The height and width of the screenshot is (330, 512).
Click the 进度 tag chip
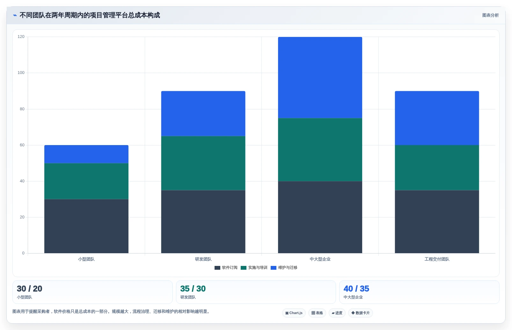pyautogui.click(x=337, y=313)
